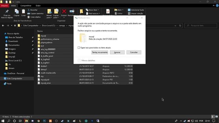Viewport: 219px width, 123px height.
Task: Click Editar in the ribbon
Action: pos(119,14)
